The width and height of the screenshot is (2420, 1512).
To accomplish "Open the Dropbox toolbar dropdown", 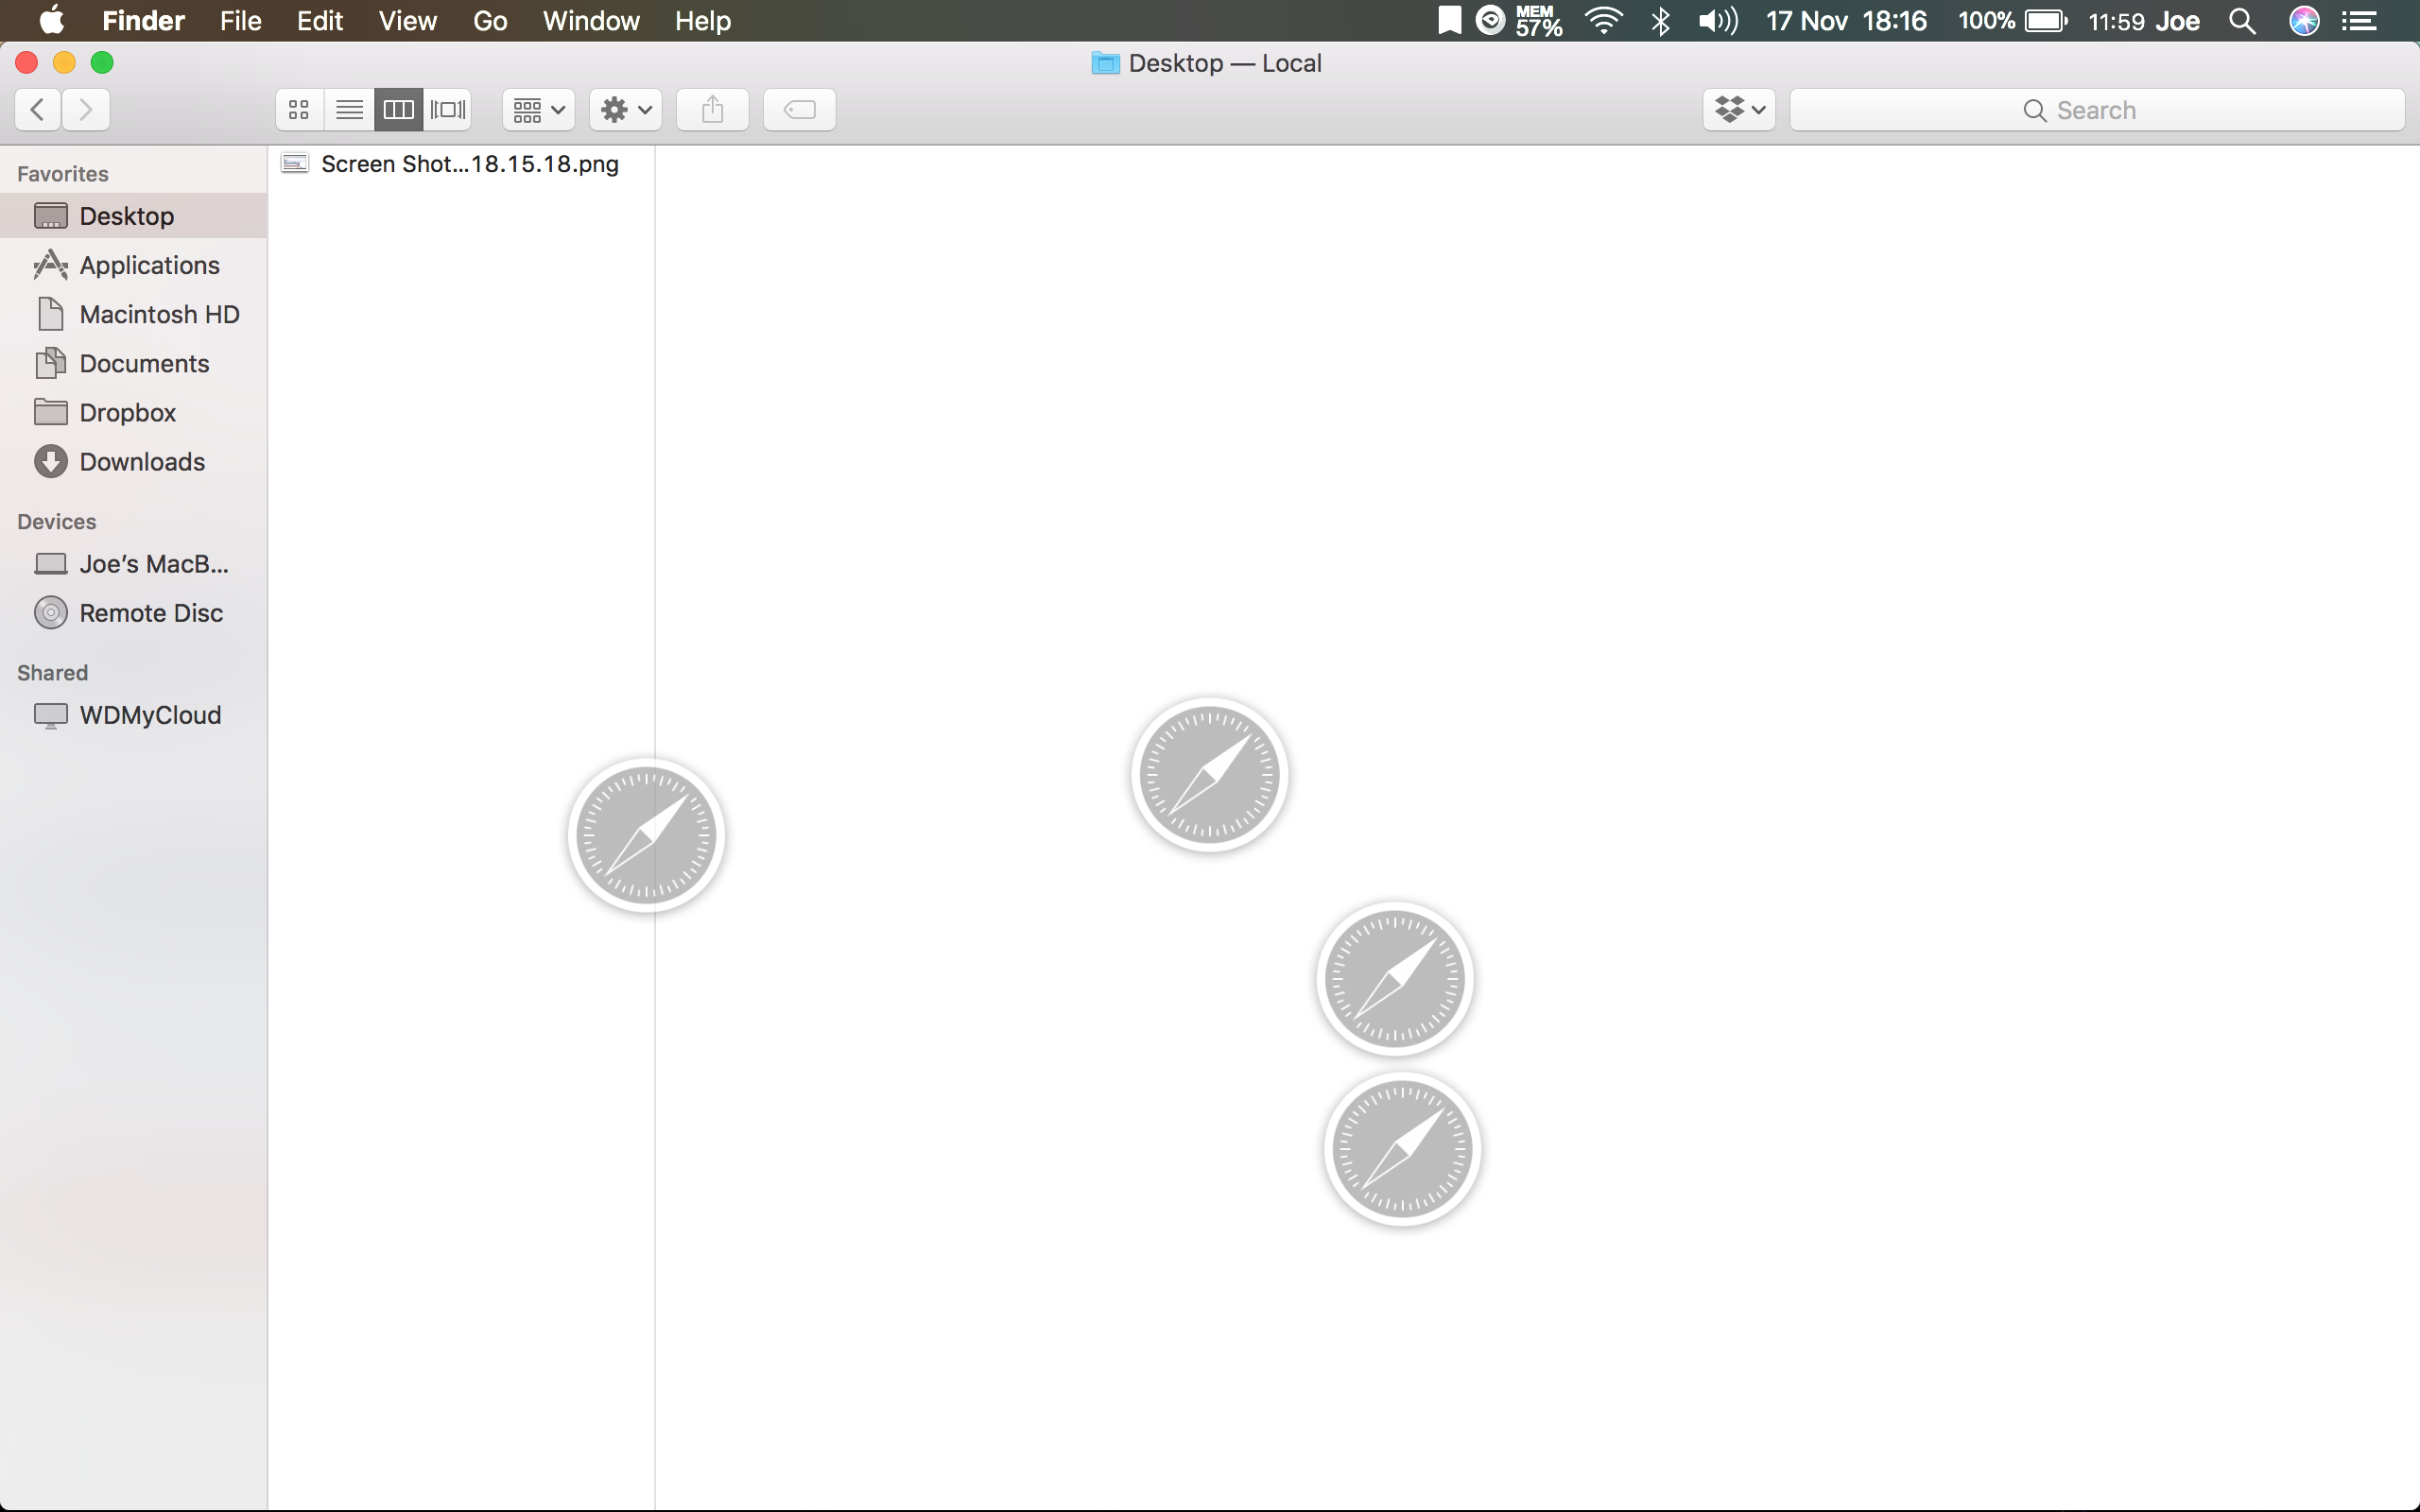I will pyautogui.click(x=1739, y=110).
